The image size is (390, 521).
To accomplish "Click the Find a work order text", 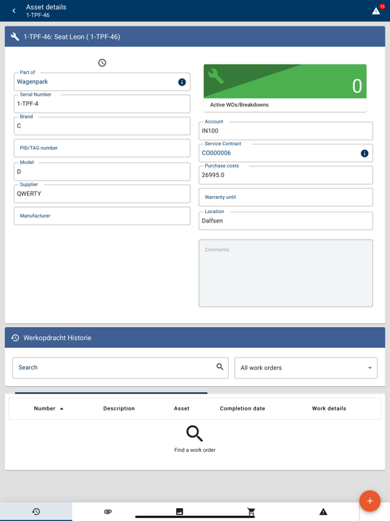I will point(195,450).
